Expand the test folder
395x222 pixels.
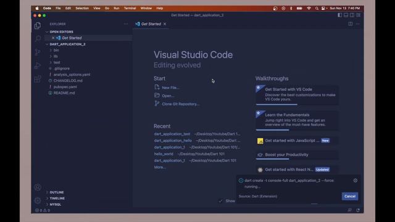[x=51, y=62]
